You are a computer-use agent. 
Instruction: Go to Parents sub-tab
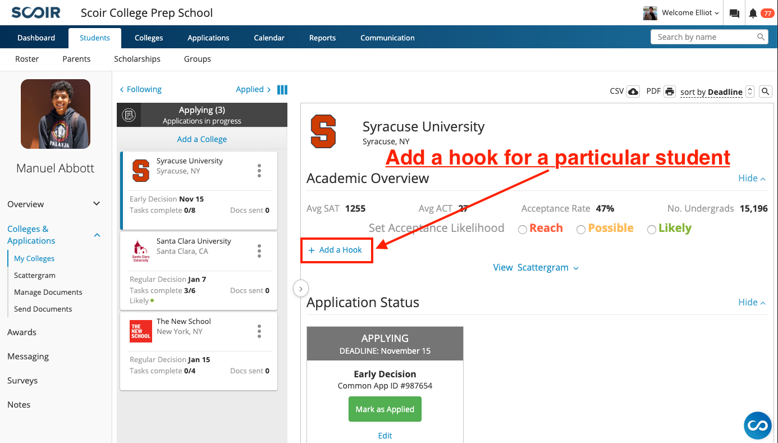(76, 59)
